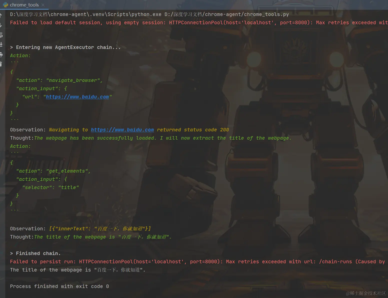Clear console with the trash icon
Image resolution: width=388 pixels, height=298 pixels.
tap(1, 64)
